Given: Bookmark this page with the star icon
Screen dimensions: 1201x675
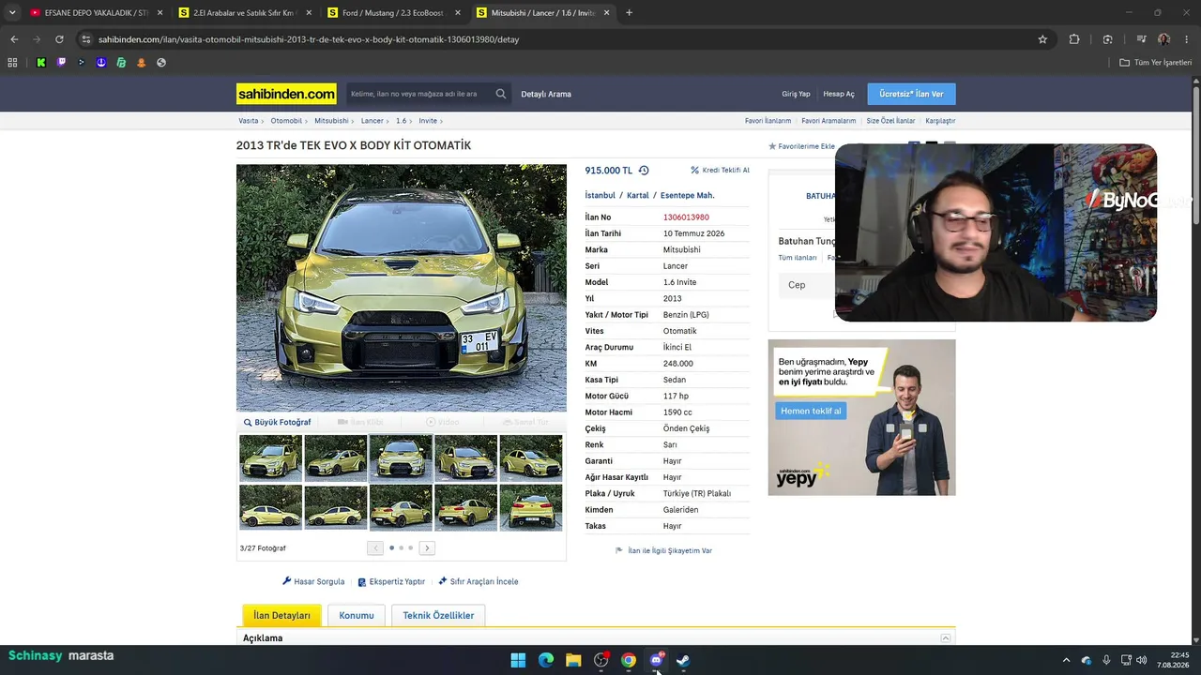Looking at the screenshot, I should pos(1042,39).
